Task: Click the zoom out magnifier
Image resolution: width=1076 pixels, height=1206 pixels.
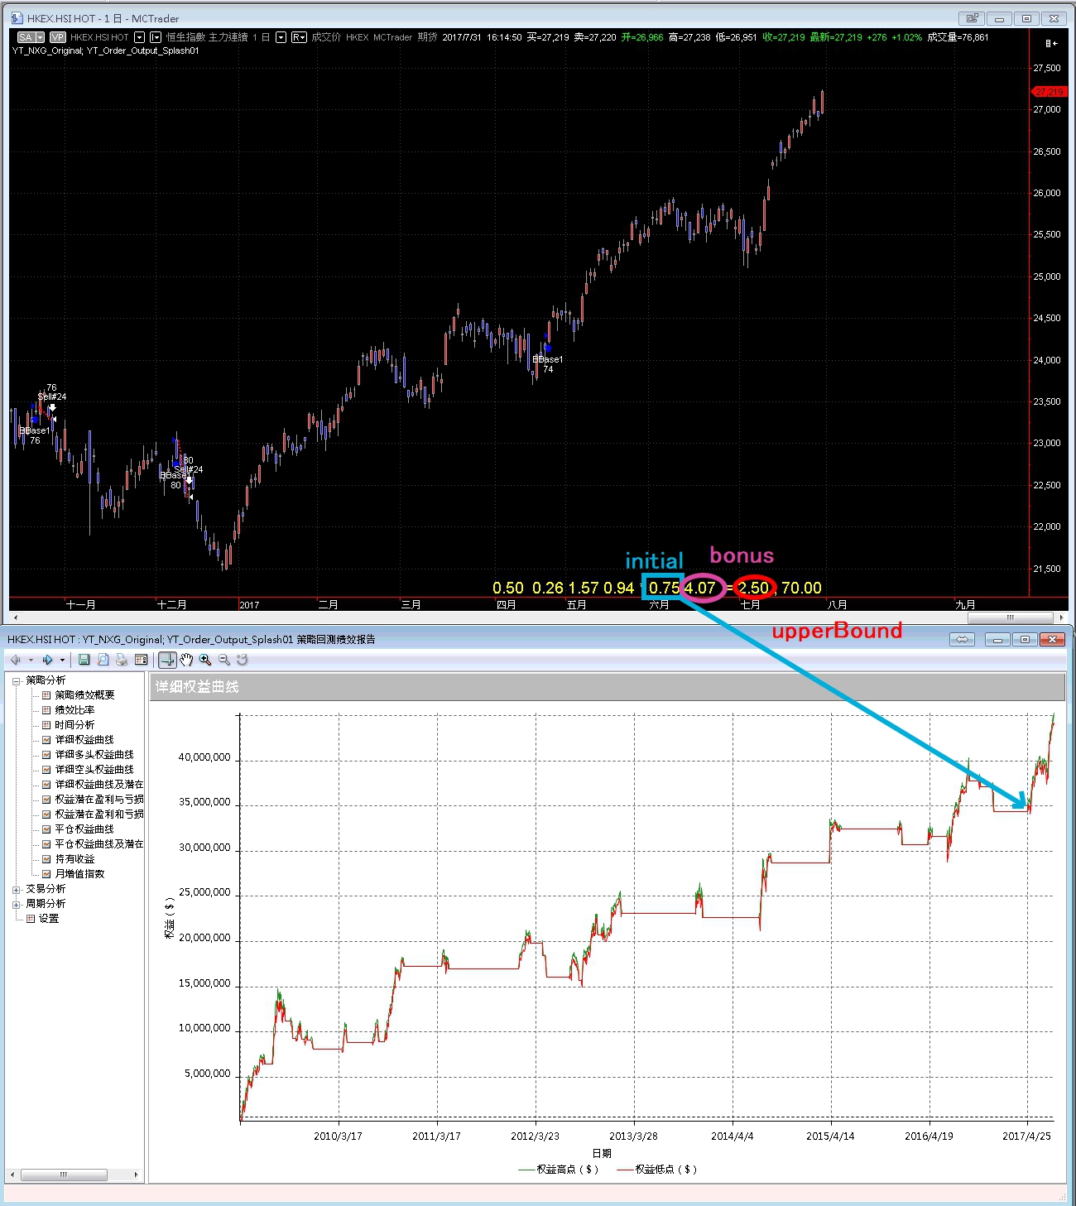Action: pyautogui.click(x=223, y=660)
